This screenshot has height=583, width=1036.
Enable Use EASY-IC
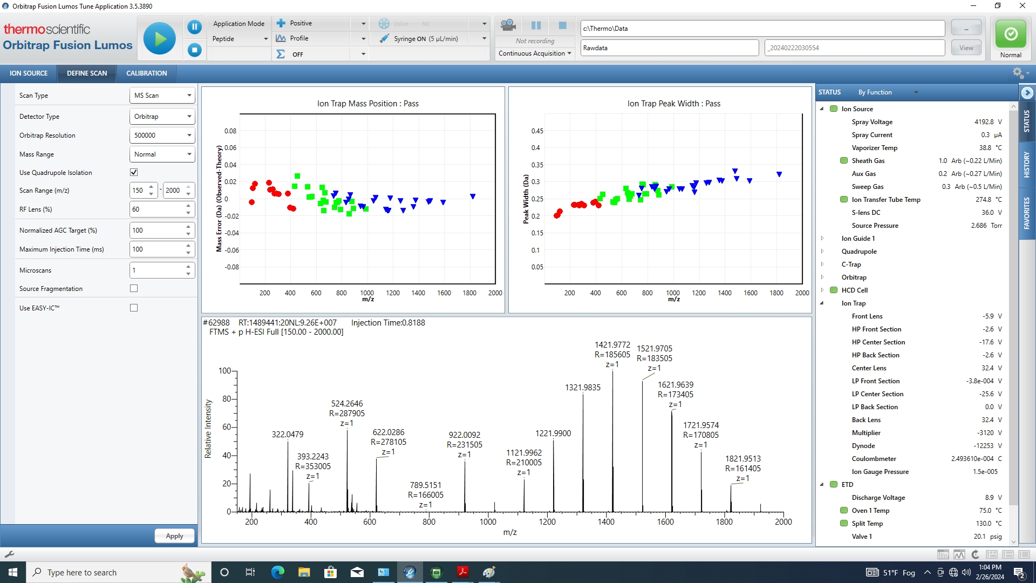pos(133,307)
